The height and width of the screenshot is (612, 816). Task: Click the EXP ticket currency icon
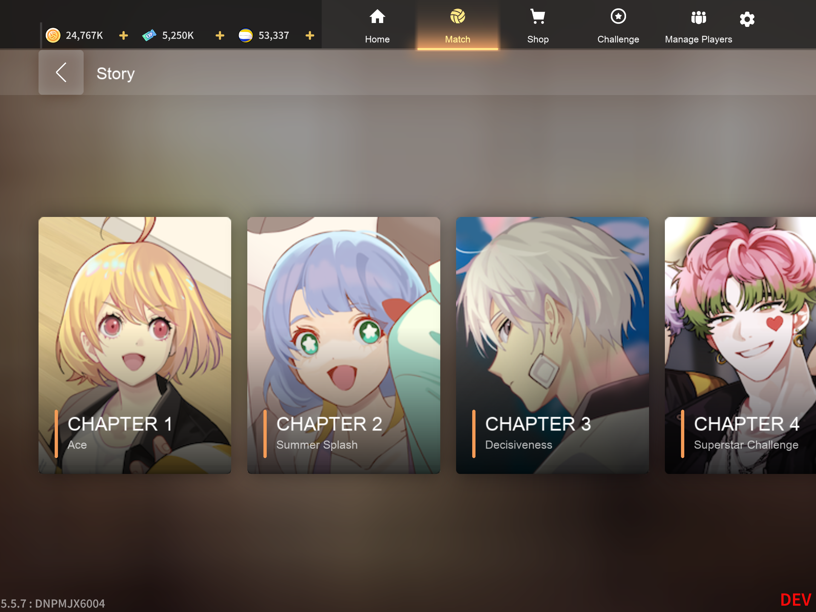[149, 36]
